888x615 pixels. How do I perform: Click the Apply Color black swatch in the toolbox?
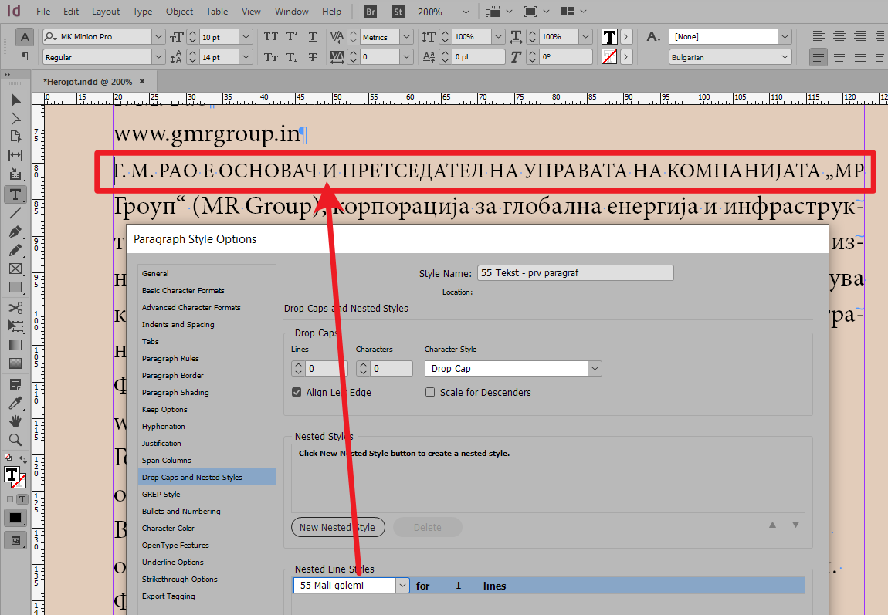(x=15, y=518)
